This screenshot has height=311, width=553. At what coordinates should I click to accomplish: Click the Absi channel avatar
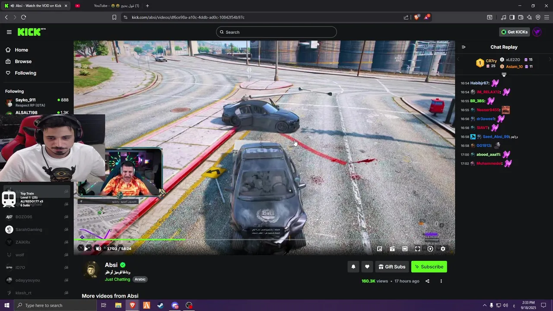92,270
